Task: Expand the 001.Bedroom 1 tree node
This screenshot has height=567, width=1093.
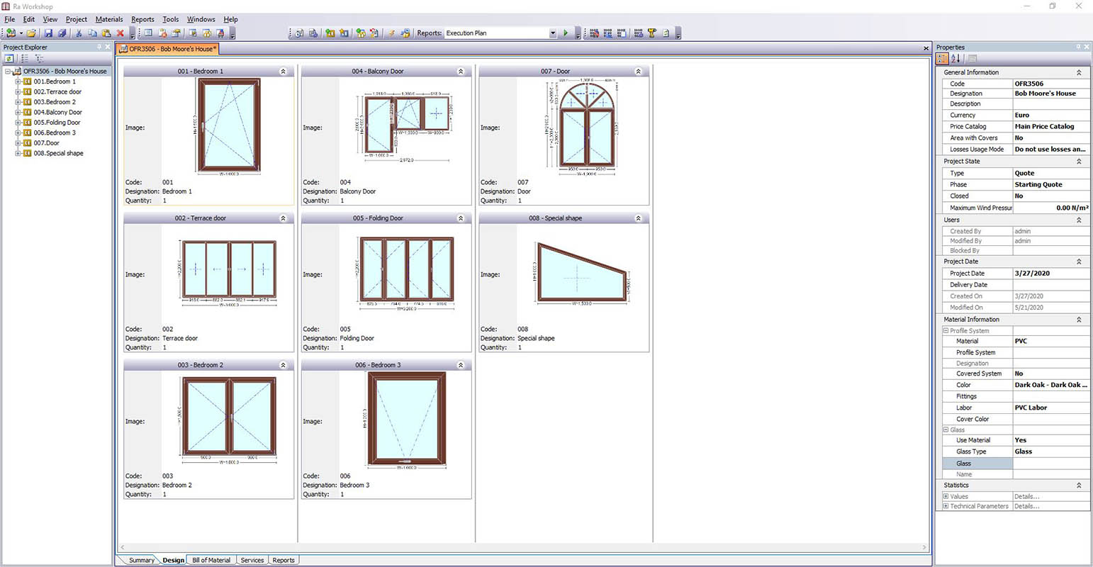Action: tap(18, 82)
